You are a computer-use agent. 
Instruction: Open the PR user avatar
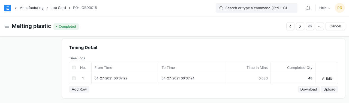tap(340, 8)
